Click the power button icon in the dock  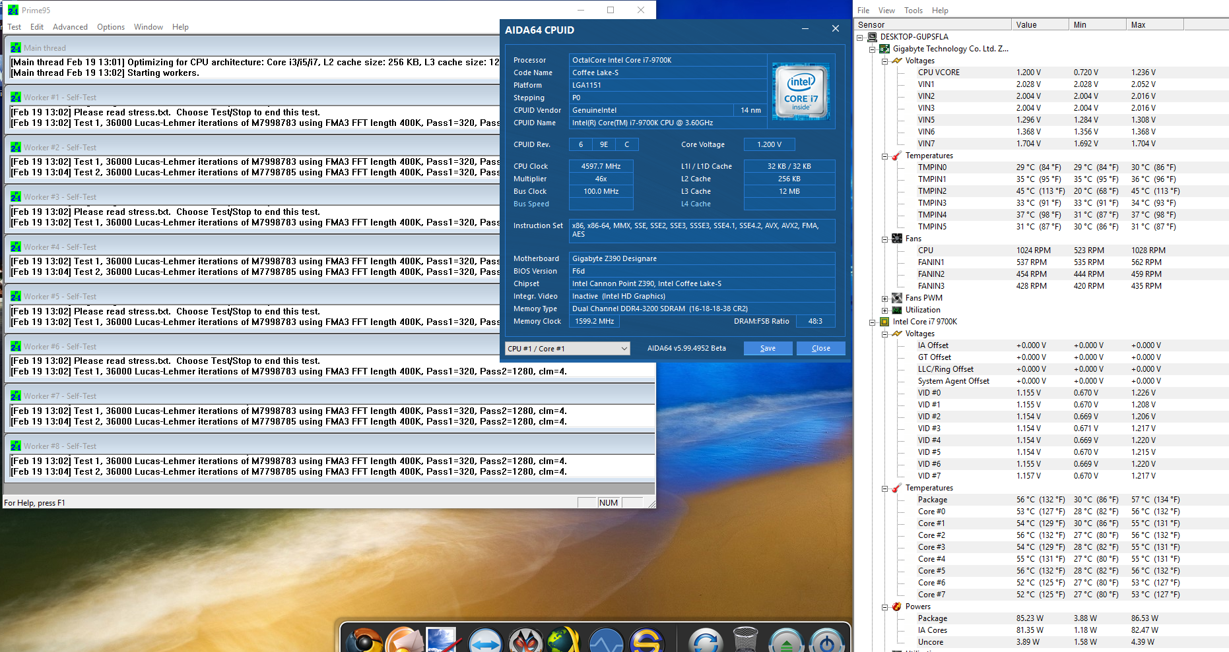(x=826, y=641)
